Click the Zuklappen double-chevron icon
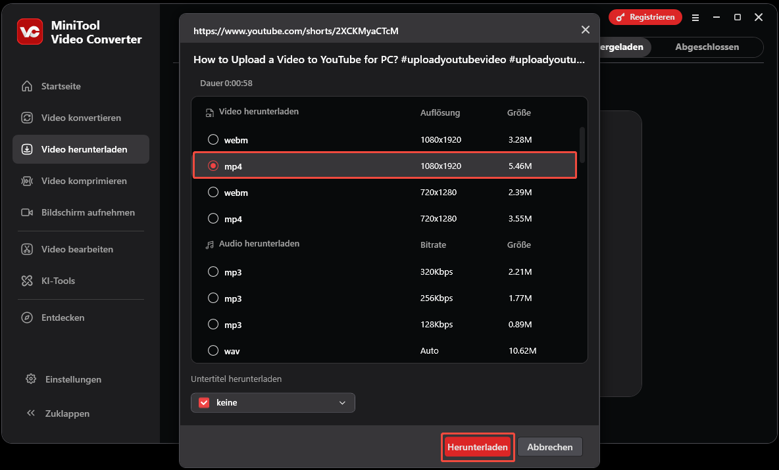Screen dimensions: 779x470 31,413
